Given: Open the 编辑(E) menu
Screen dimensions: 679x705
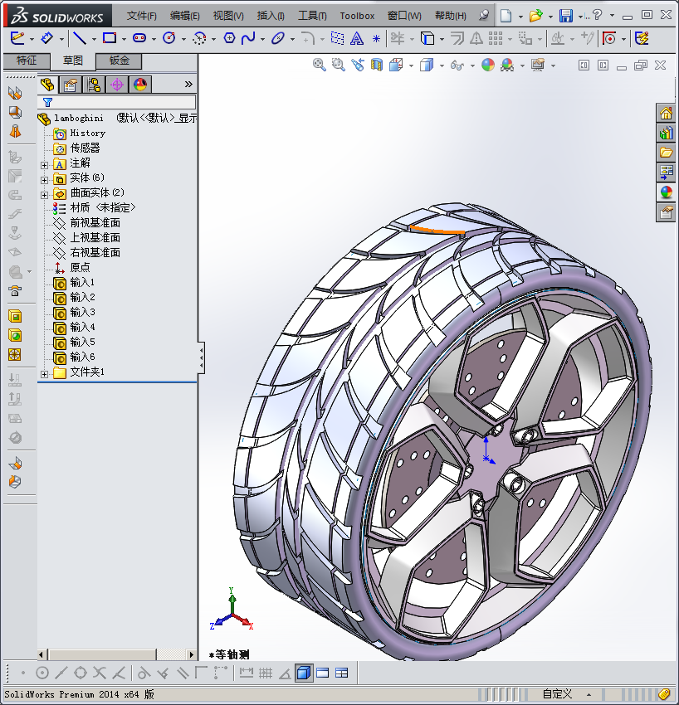Looking at the screenshot, I should point(184,16).
